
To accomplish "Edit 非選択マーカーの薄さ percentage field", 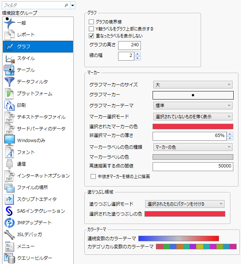I will pos(190,136).
